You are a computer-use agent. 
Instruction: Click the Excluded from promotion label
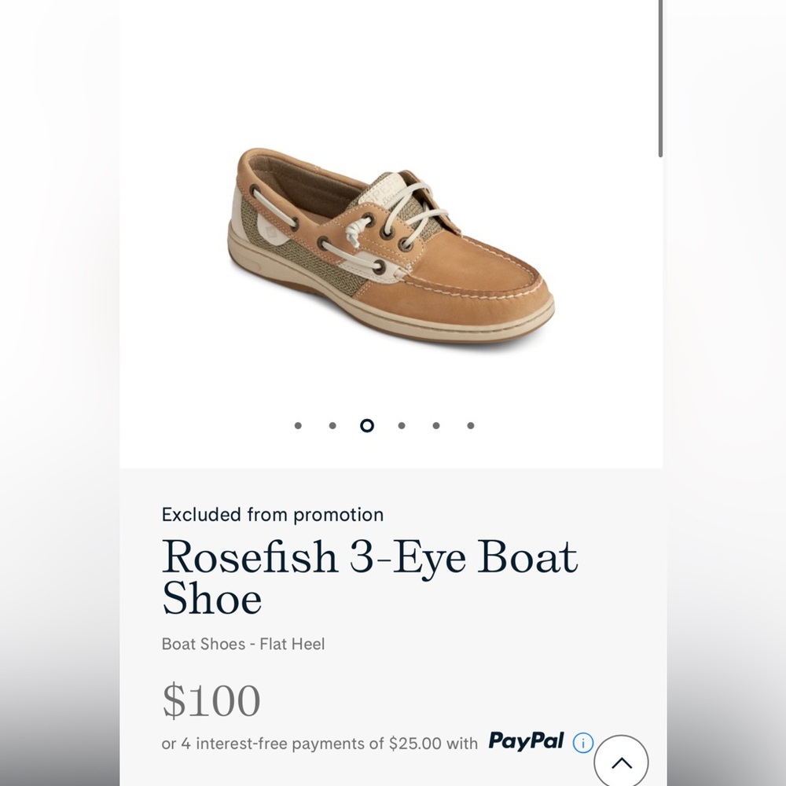point(273,515)
